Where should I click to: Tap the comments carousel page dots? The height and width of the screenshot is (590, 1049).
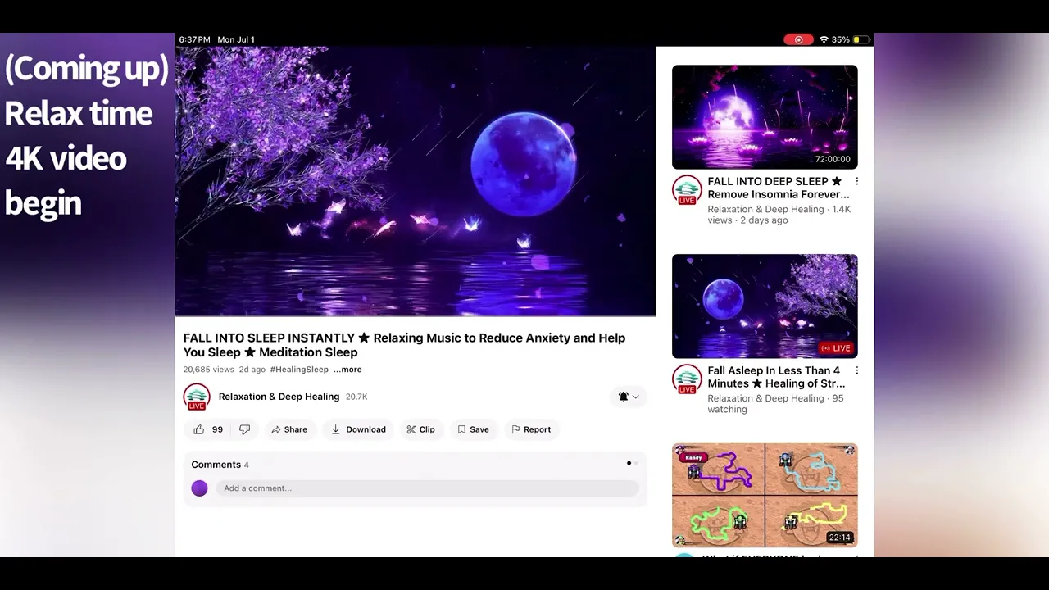pyautogui.click(x=632, y=464)
